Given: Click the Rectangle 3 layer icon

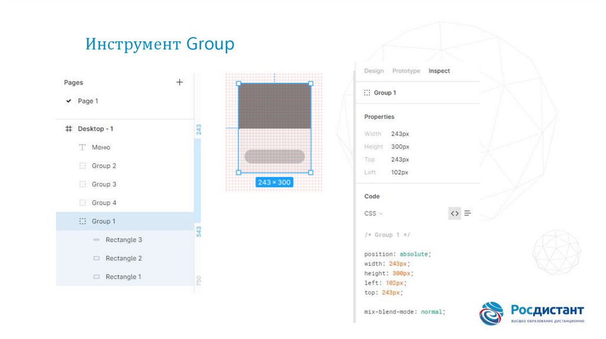Looking at the screenshot, I should click(96, 240).
